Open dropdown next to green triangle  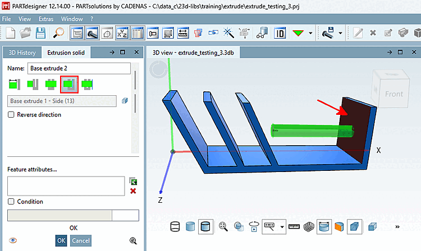[x=310, y=33]
